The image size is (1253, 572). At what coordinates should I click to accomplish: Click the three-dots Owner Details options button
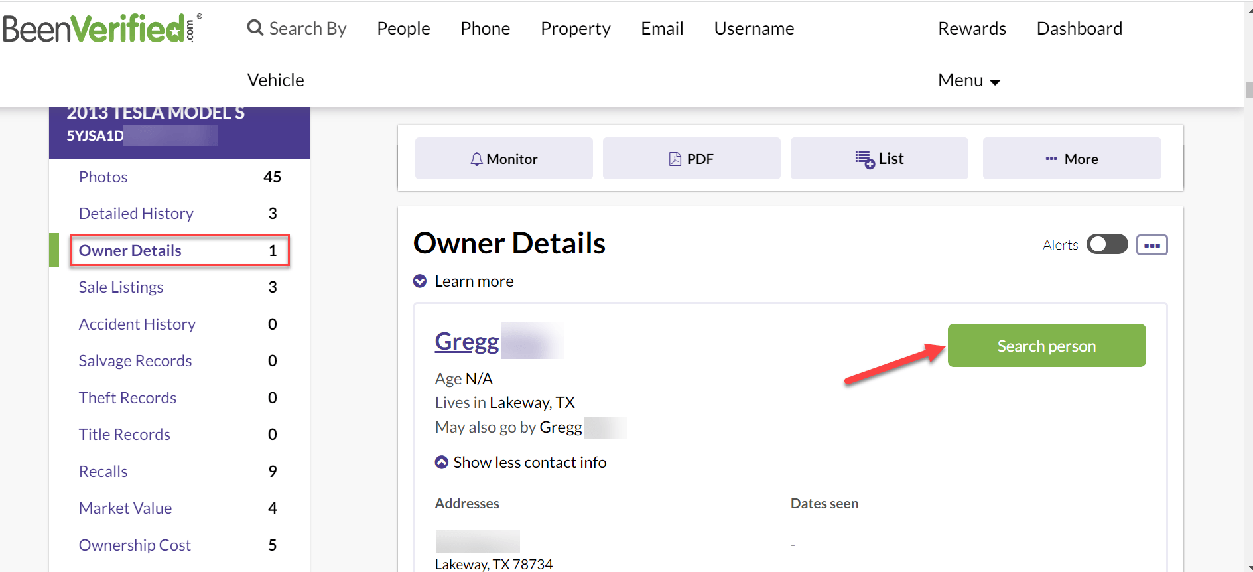pos(1152,245)
